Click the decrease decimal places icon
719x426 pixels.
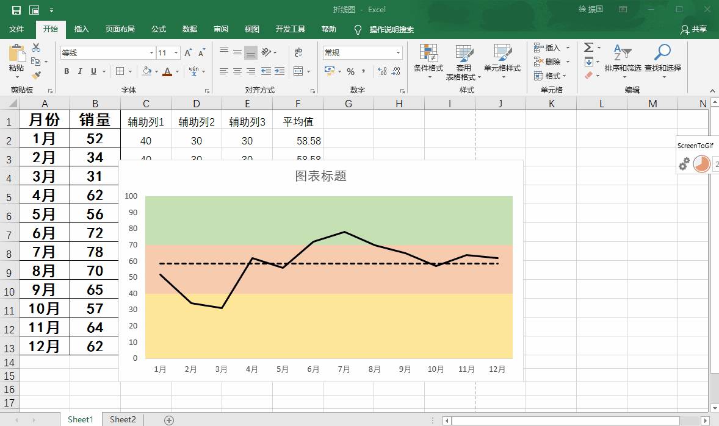tap(396, 71)
